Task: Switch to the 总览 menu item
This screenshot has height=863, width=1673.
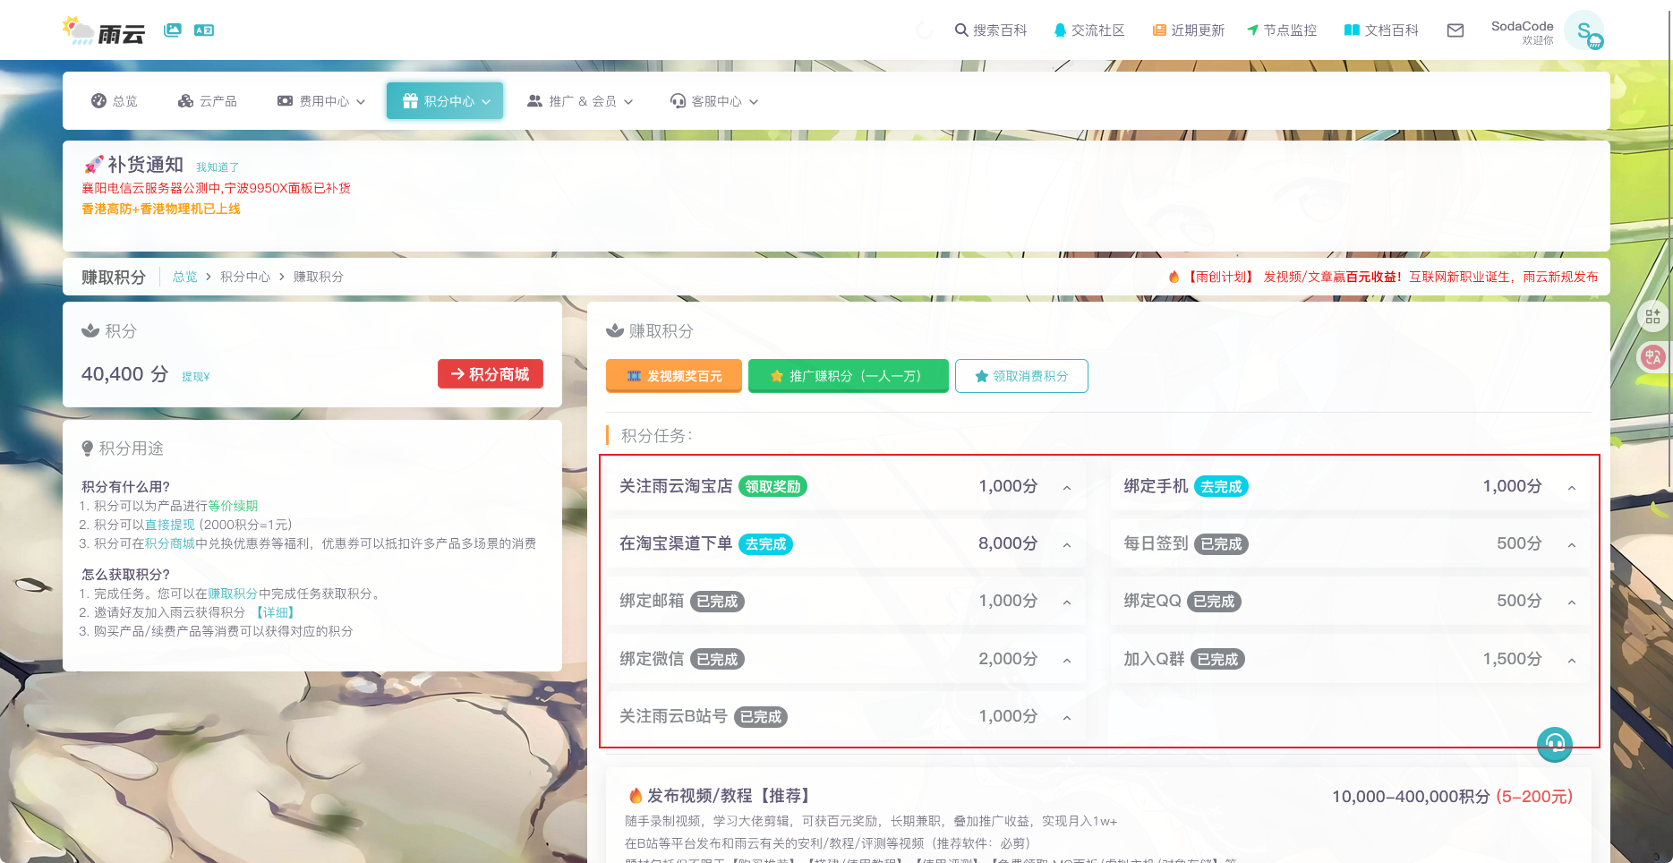Action: tap(115, 100)
